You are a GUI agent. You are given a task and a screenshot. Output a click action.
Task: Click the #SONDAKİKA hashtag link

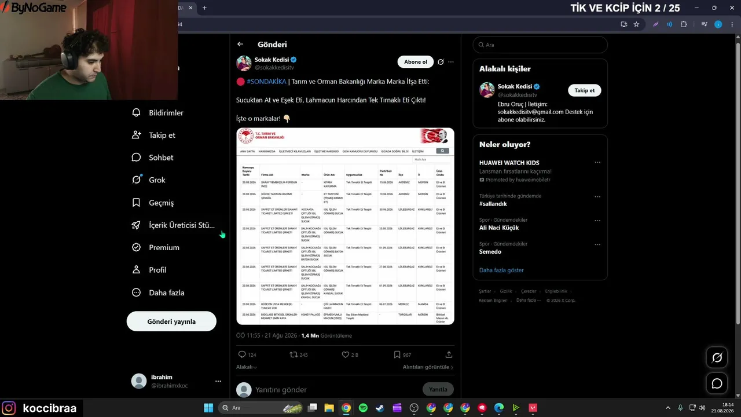coord(266,82)
